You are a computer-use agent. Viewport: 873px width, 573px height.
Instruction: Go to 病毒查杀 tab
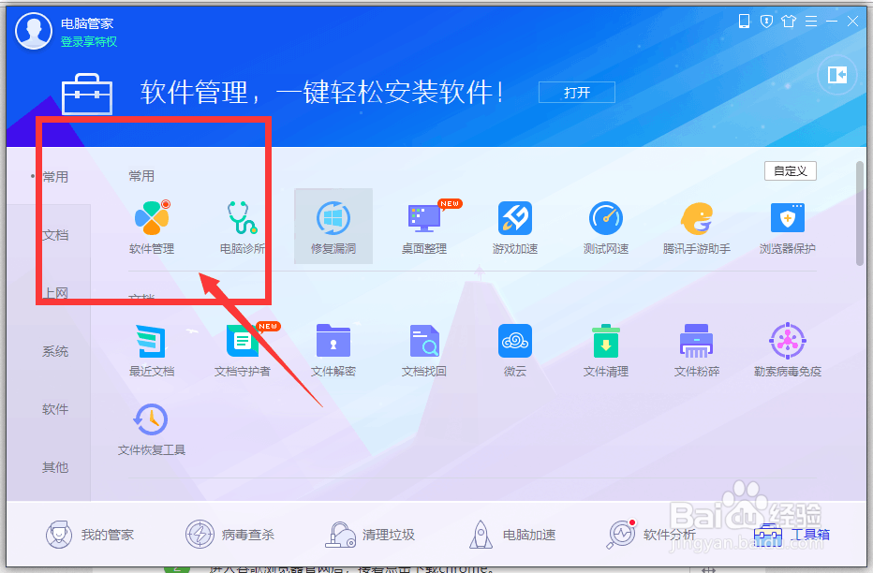click(x=229, y=535)
